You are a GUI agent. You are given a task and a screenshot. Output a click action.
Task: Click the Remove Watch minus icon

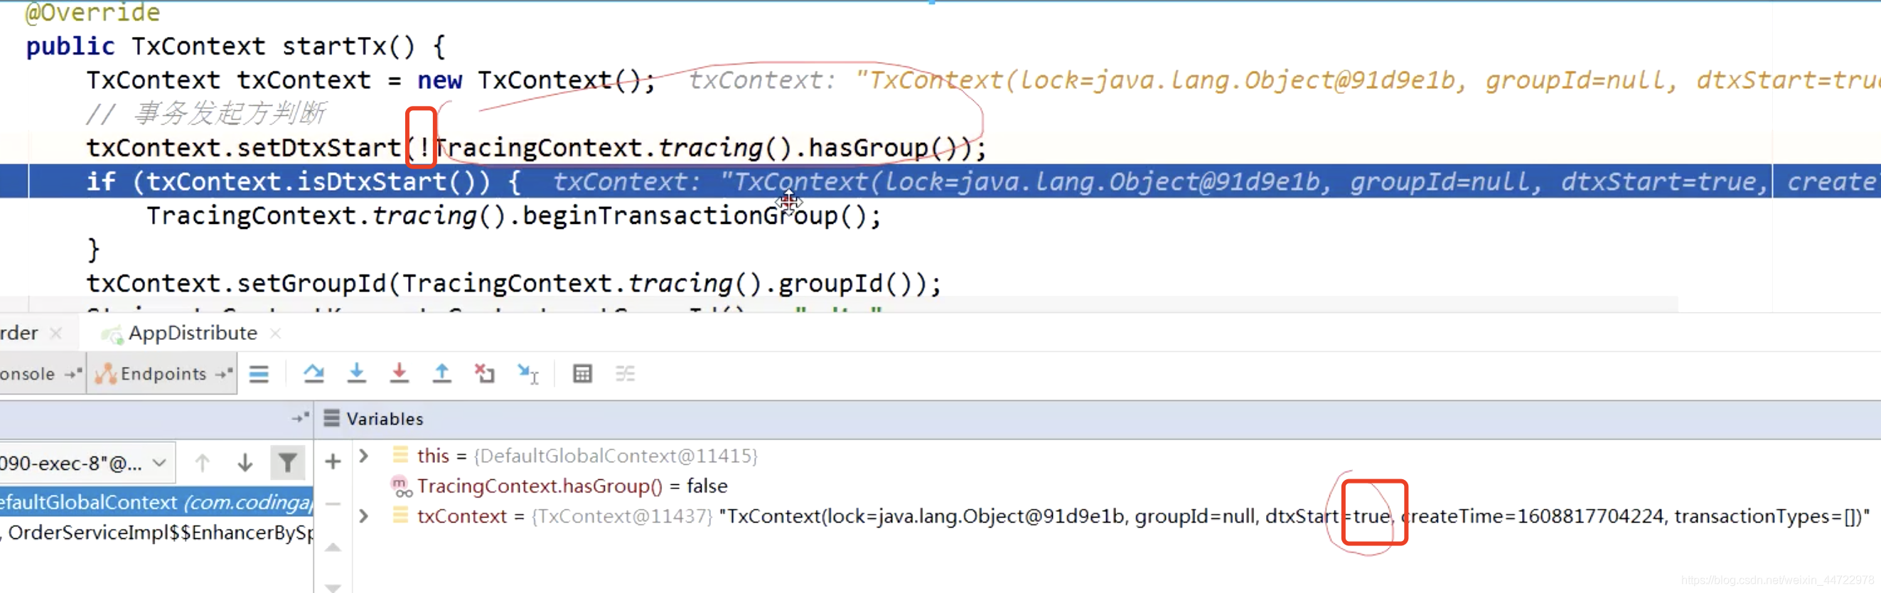[333, 504]
